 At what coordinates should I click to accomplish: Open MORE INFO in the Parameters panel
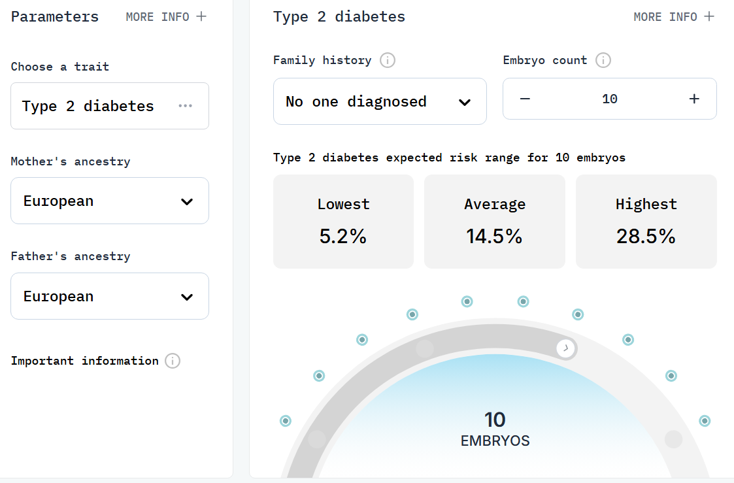166,17
